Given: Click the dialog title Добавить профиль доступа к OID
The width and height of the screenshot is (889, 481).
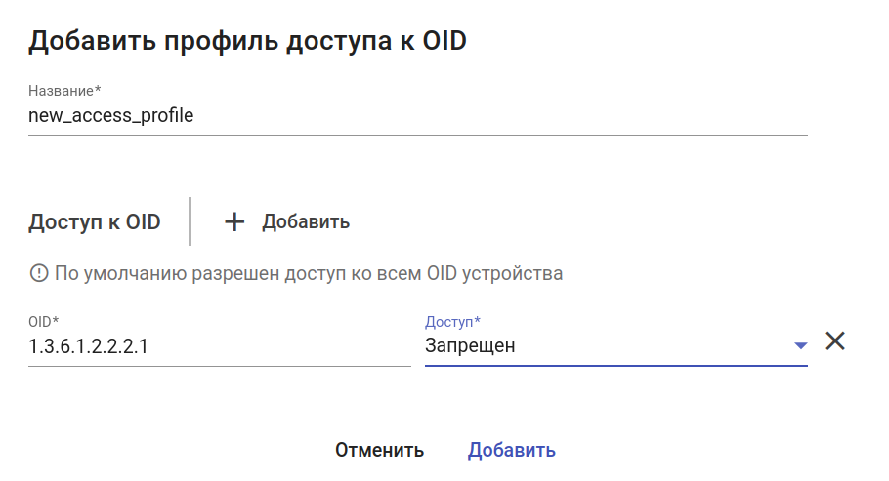Looking at the screenshot, I should (x=248, y=40).
